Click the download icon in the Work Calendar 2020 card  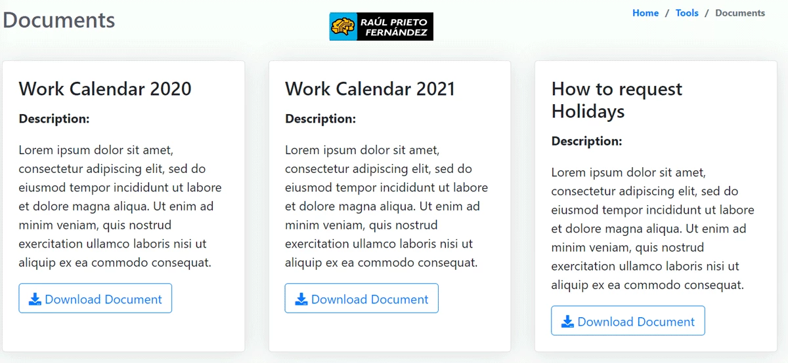coord(35,299)
